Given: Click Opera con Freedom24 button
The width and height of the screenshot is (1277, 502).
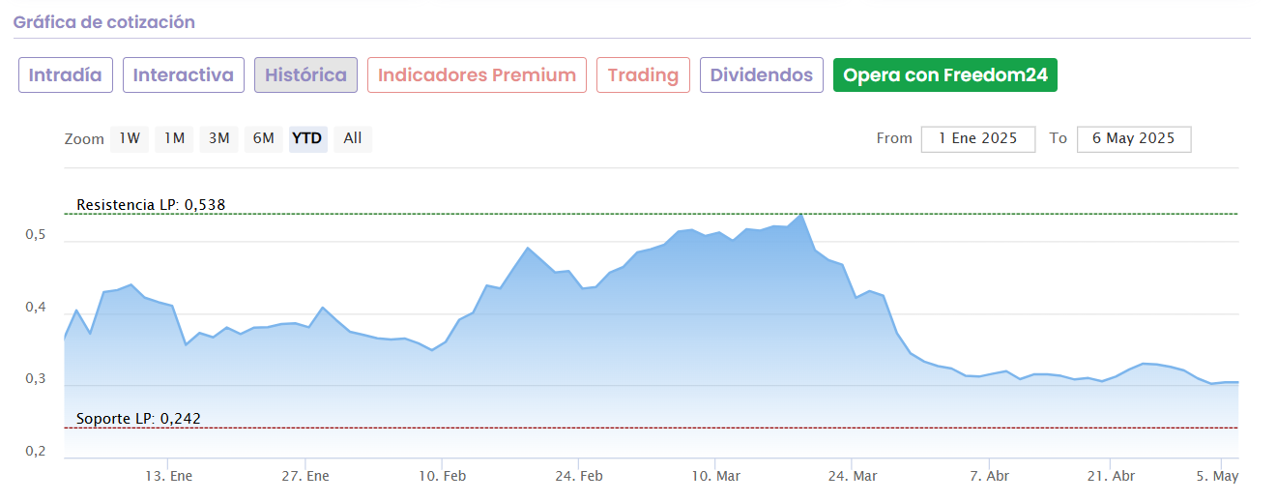Looking at the screenshot, I should tap(944, 75).
